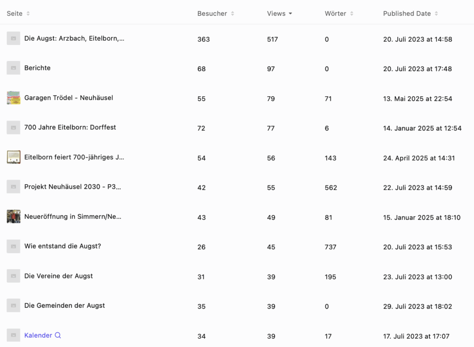Open the Kalender page link
The height and width of the screenshot is (347, 474).
tap(38, 335)
